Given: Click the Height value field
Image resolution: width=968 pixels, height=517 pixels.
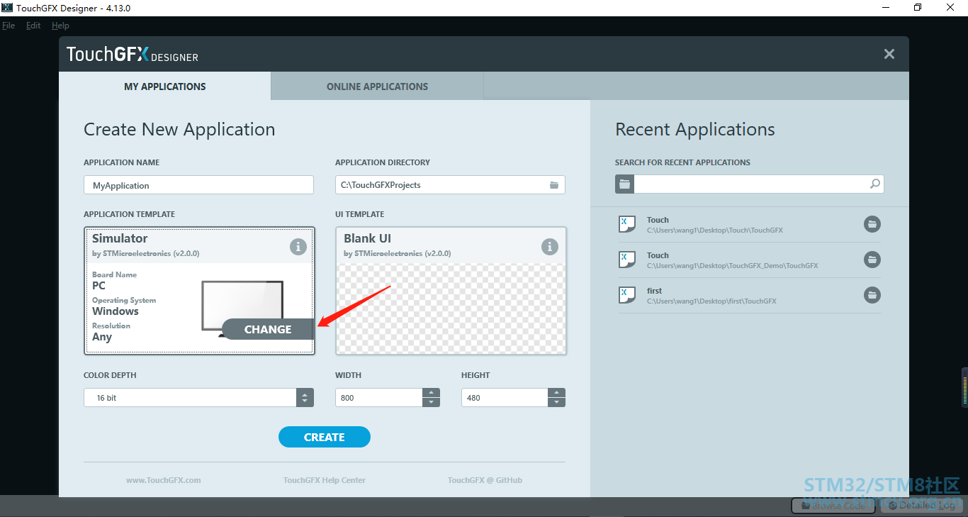Looking at the screenshot, I should coord(505,398).
